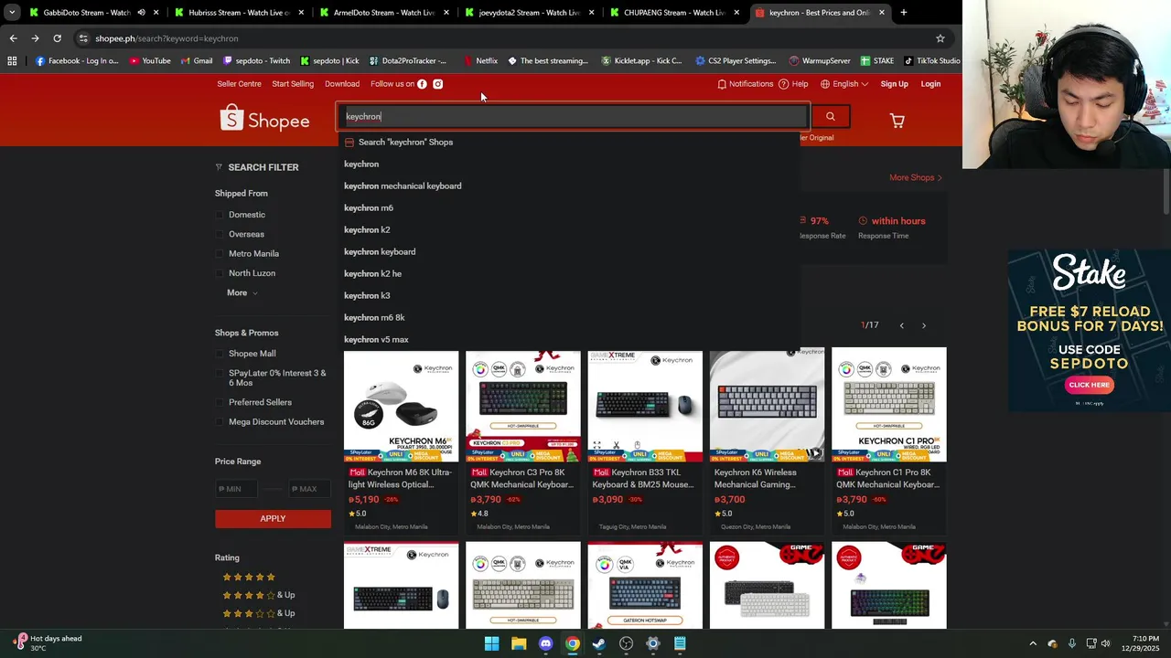Open Discord from the taskbar
This screenshot has width=1171, height=658.
[545, 643]
